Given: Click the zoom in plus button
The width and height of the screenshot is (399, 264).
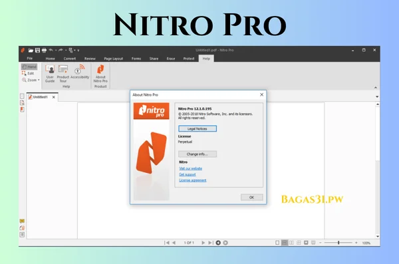Looking at the screenshot, I should point(356,243).
